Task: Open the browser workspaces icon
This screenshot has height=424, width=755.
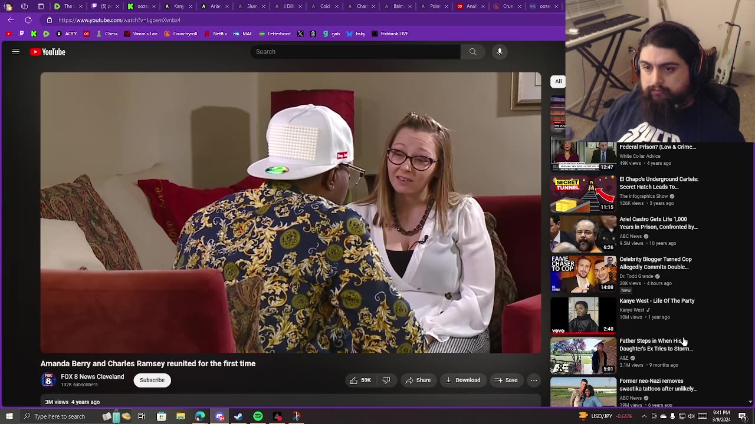Action: coord(24,6)
